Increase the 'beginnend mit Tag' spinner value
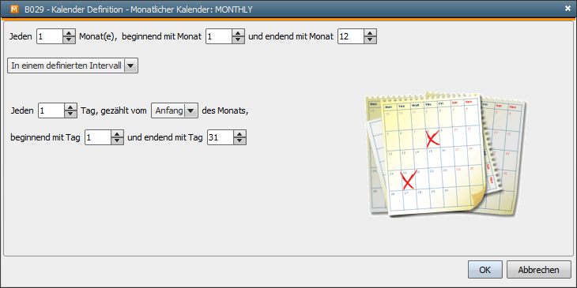This screenshot has height=288, width=577. click(x=117, y=134)
